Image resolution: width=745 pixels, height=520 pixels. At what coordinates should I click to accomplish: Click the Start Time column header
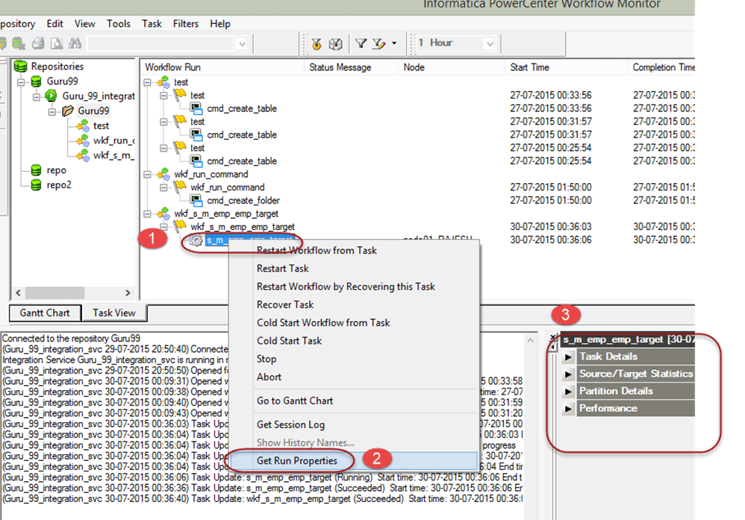(529, 67)
